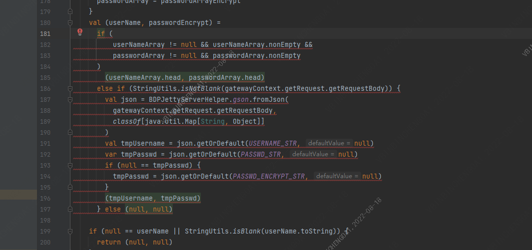
Task: Click the USERNAME_STR constant
Action: click(x=272, y=143)
